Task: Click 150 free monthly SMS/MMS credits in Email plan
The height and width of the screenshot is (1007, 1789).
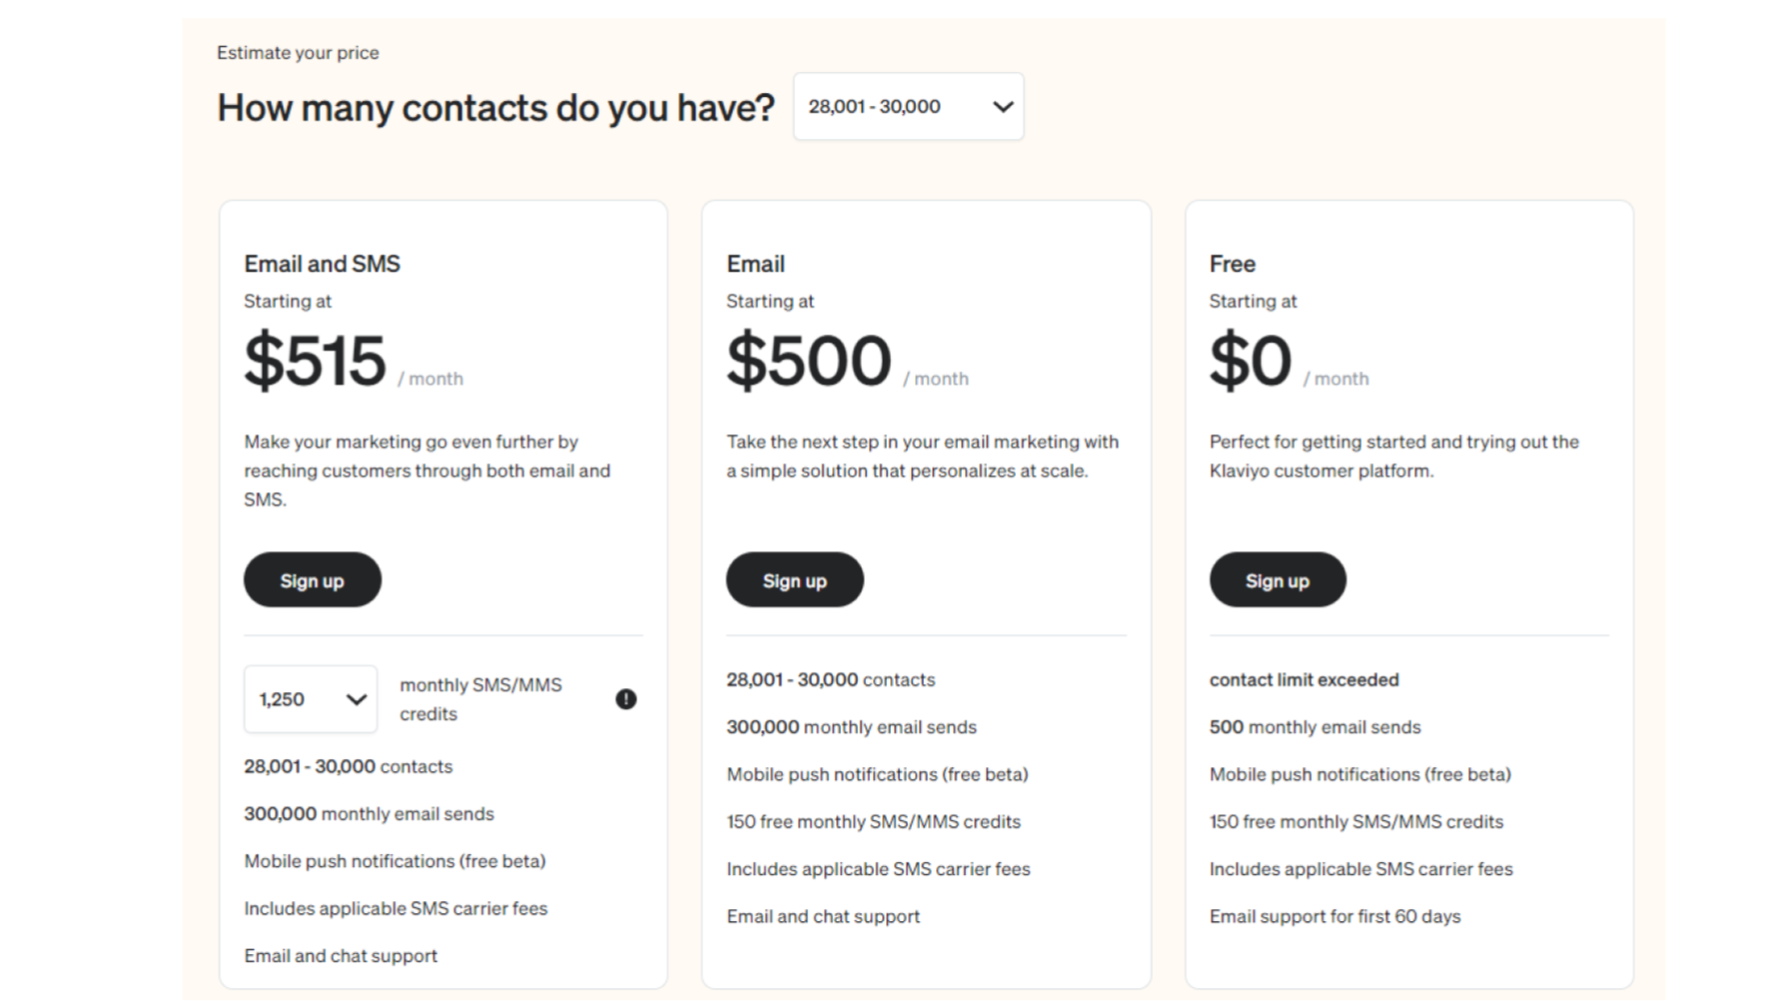Action: click(x=873, y=822)
